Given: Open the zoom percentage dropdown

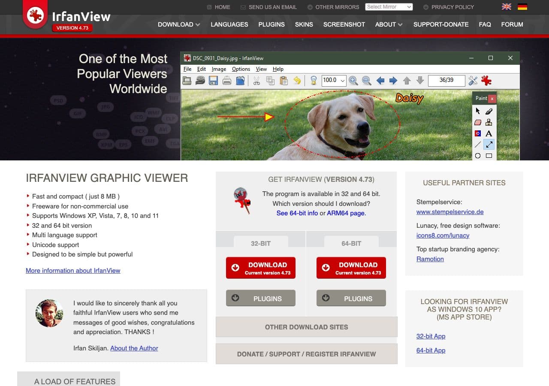Looking at the screenshot, I should pos(342,81).
